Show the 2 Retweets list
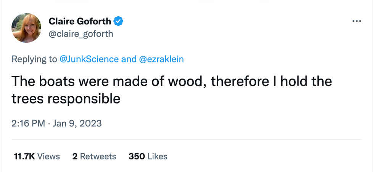 coord(94,156)
